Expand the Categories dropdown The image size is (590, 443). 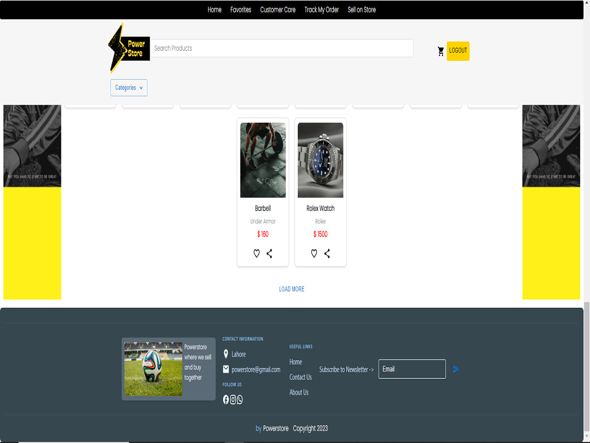coord(129,88)
